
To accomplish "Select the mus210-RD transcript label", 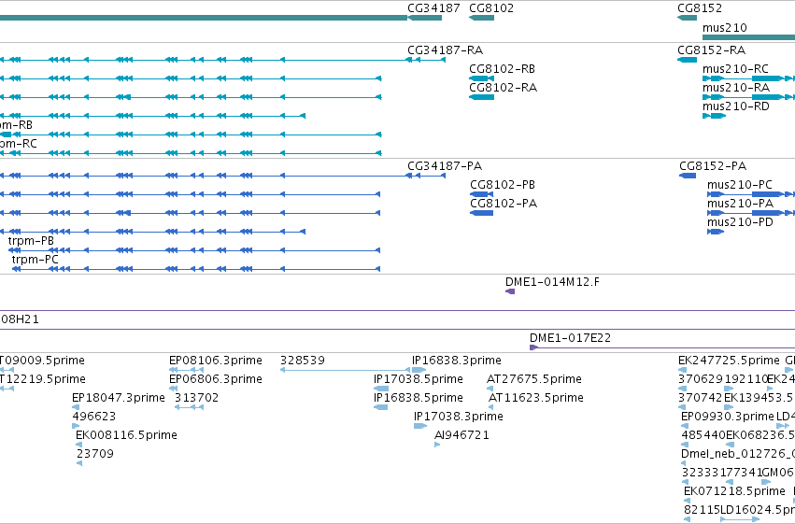I will click(736, 106).
